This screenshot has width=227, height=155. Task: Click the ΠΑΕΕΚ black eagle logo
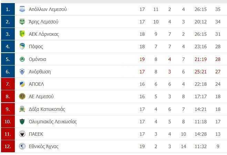point(22,134)
